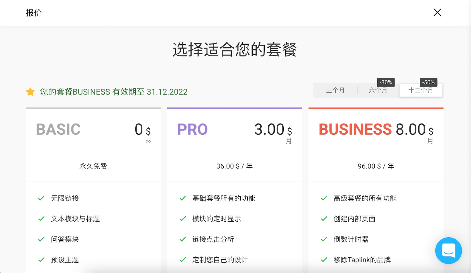
Task: Click the -30% discount badge
Action: (x=386, y=82)
